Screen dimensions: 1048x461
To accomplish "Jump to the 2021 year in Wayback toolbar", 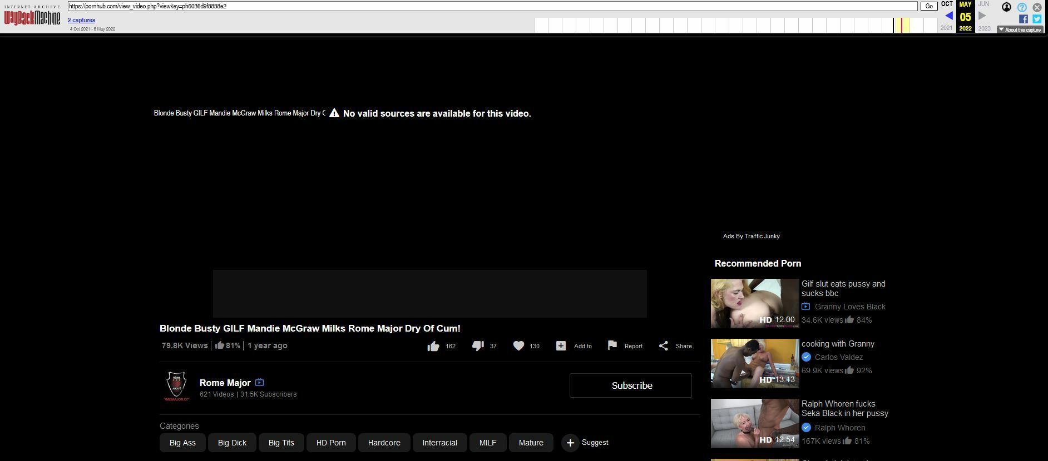I will (946, 28).
